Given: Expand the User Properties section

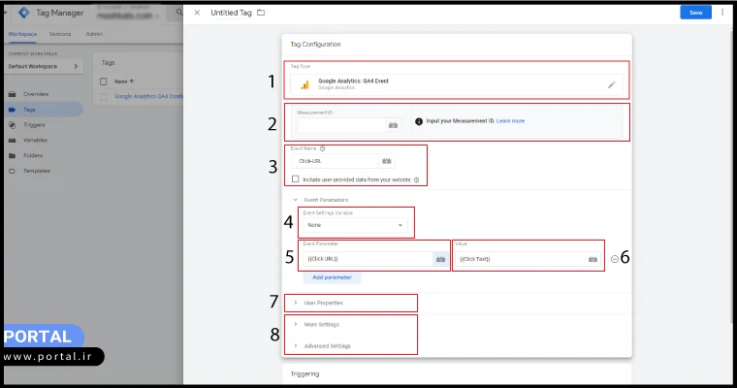Looking at the screenshot, I should pos(295,303).
